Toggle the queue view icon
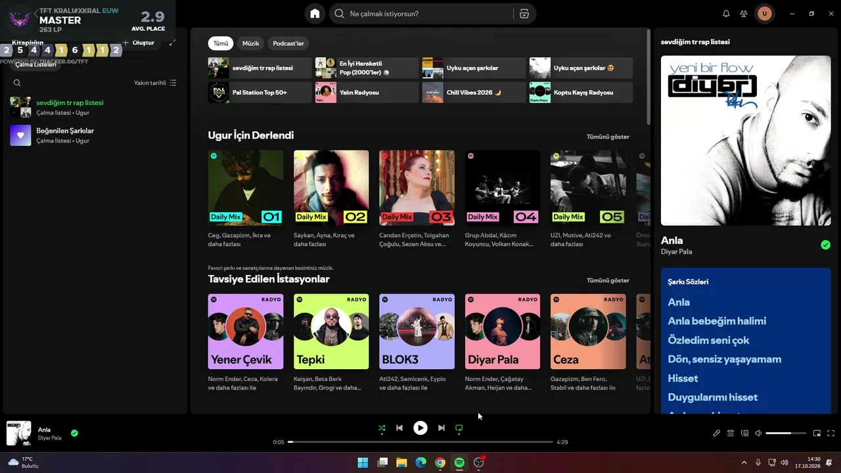 [731, 434]
